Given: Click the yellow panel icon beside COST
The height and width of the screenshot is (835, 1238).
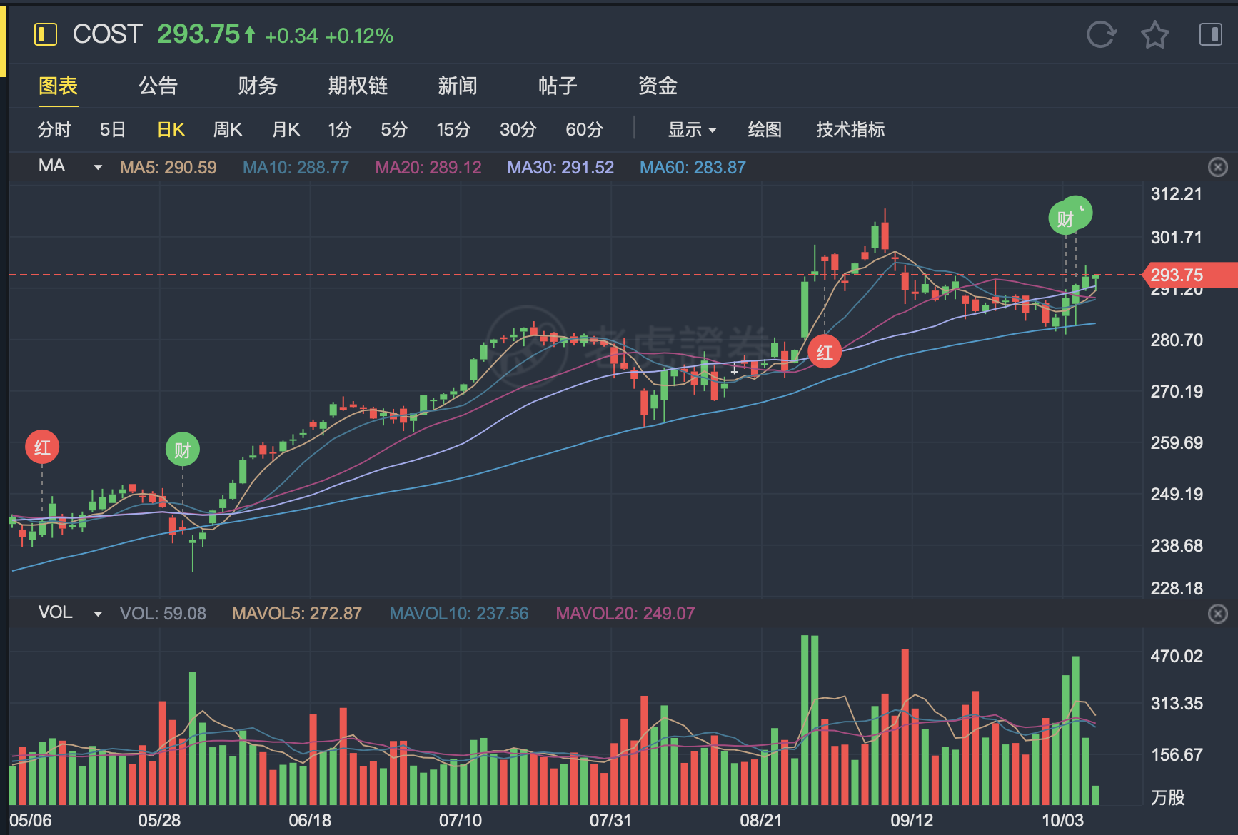Looking at the screenshot, I should pos(46,34).
